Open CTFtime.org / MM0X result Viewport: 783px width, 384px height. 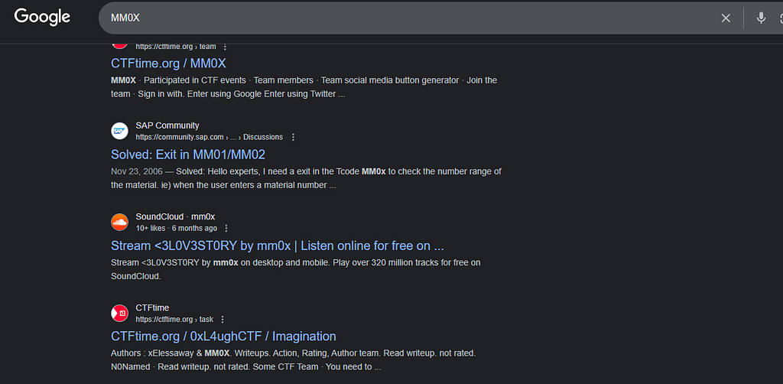coord(169,63)
